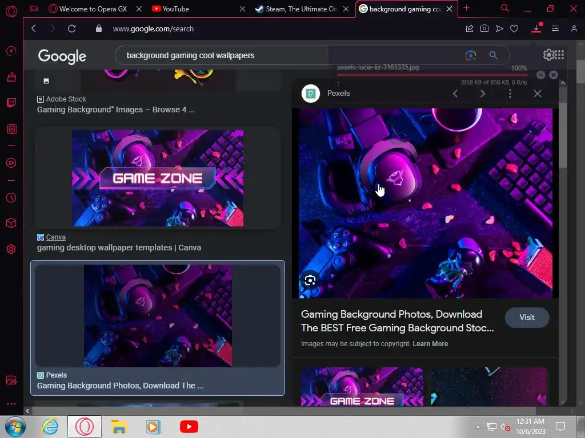This screenshot has height=438, width=585.
Task: Open the chip-shaped icon in sidebar
Action: (x=11, y=129)
